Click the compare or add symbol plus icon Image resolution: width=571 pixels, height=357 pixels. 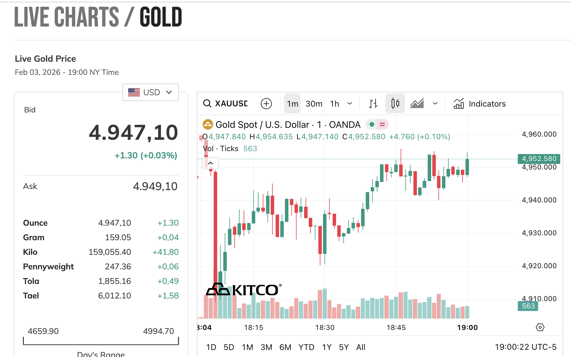[x=266, y=104]
